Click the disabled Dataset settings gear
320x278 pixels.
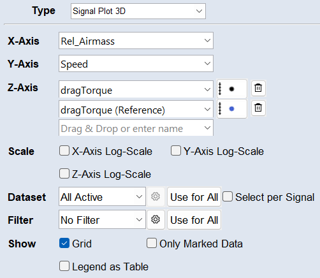tap(156, 196)
